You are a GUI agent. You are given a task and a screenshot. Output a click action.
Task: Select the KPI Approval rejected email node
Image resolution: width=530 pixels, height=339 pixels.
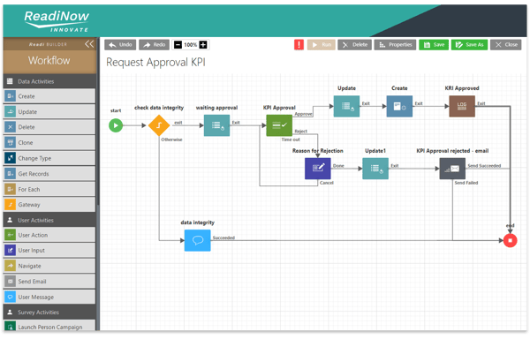452,169
